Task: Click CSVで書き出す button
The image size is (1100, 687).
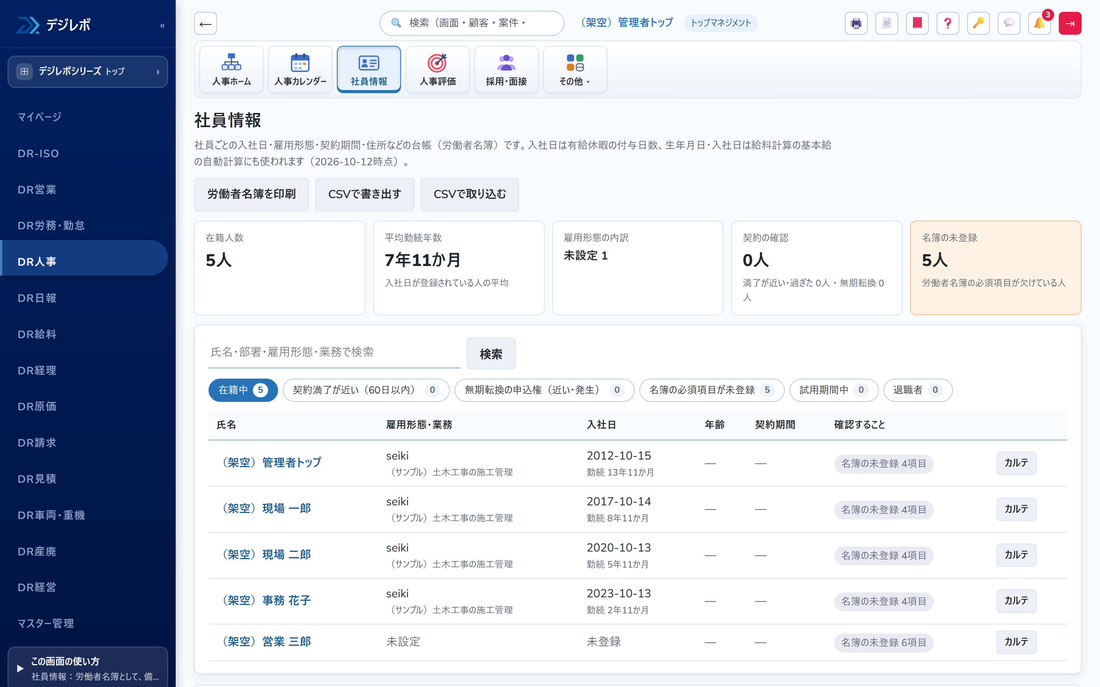Action: click(x=364, y=195)
